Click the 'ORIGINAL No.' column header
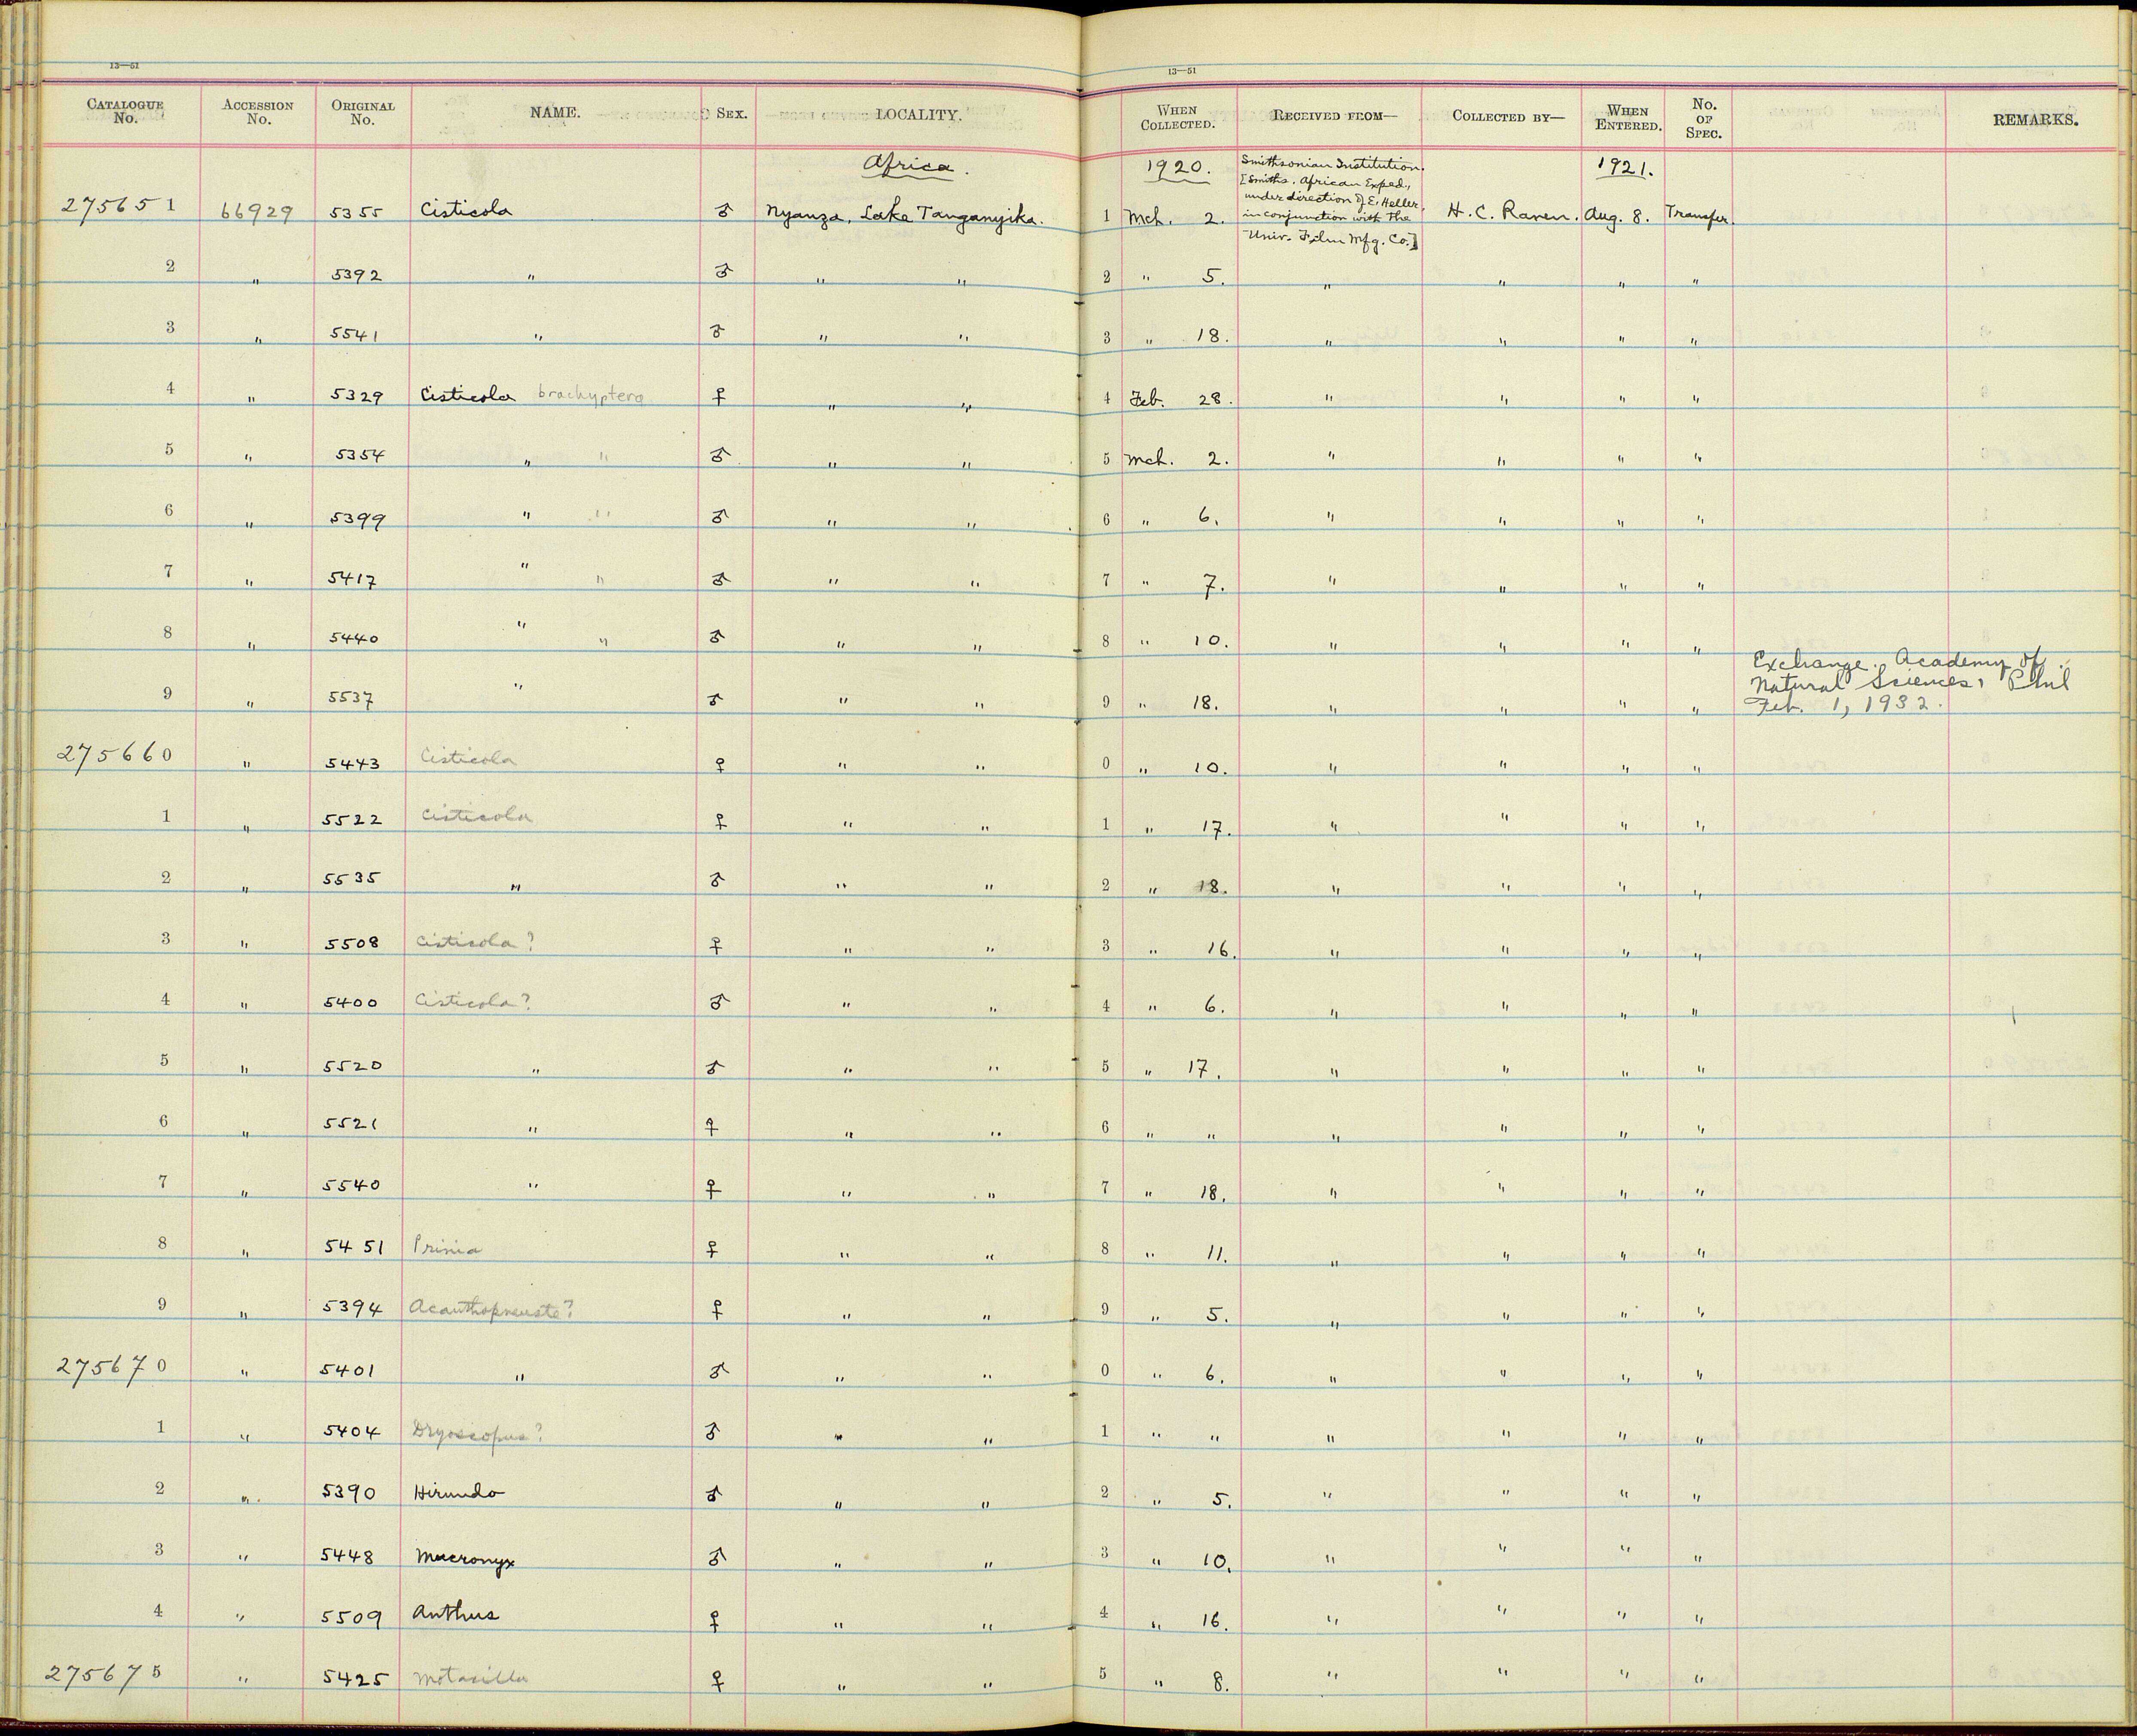Image resolution: width=2137 pixels, height=1736 pixels. [x=362, y=112]
